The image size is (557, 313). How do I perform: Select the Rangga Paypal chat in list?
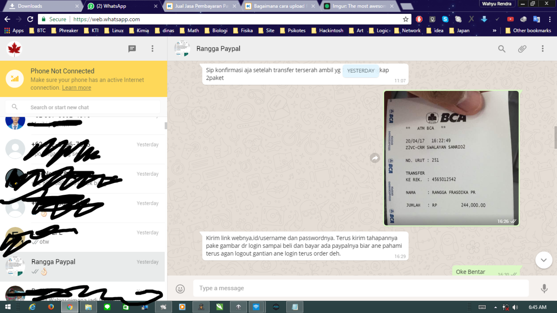tap(83, 267)
